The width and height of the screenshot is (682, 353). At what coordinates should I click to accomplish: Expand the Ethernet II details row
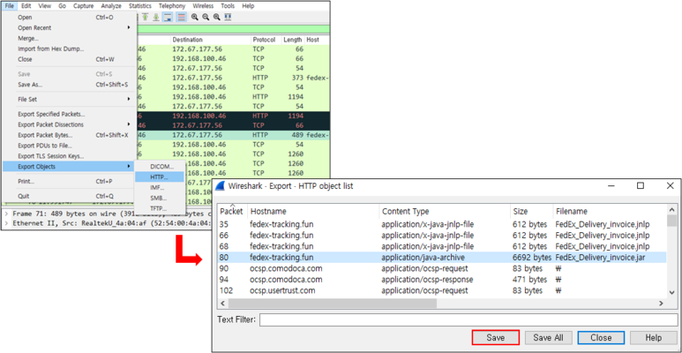point(6,223)
